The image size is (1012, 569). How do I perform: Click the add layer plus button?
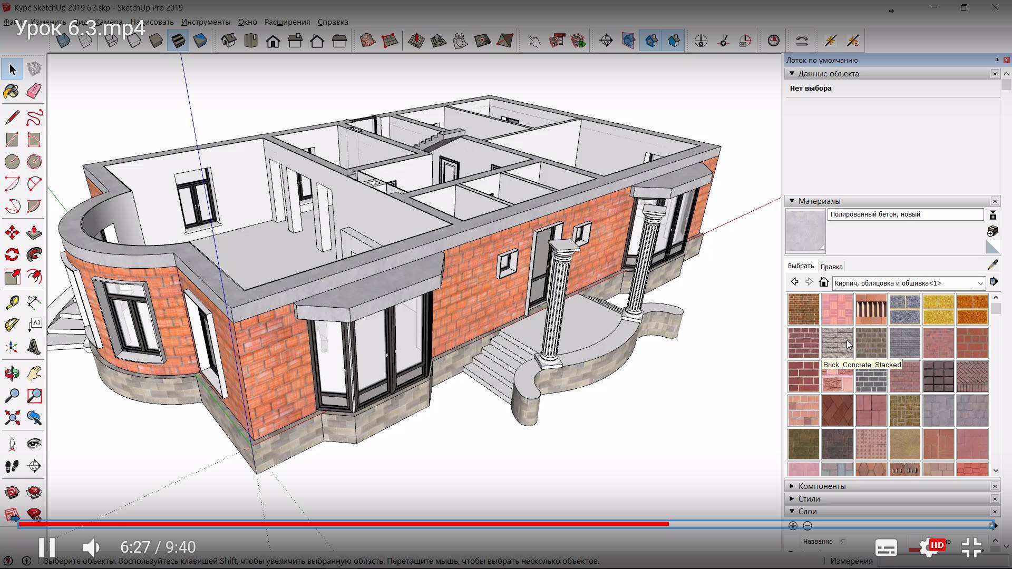793,526
